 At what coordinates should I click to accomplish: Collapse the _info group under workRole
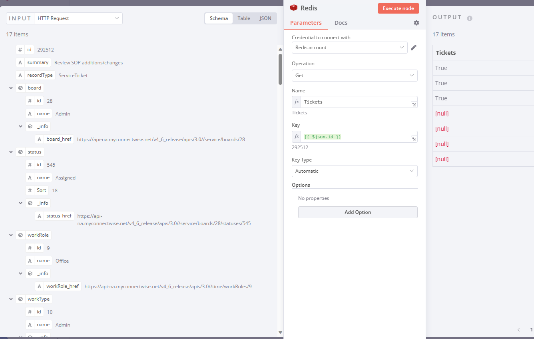(x=20, y=273)
